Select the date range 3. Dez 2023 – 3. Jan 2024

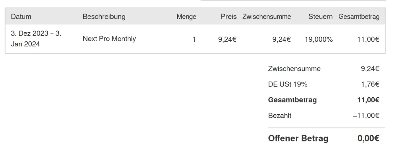[36, 39]
